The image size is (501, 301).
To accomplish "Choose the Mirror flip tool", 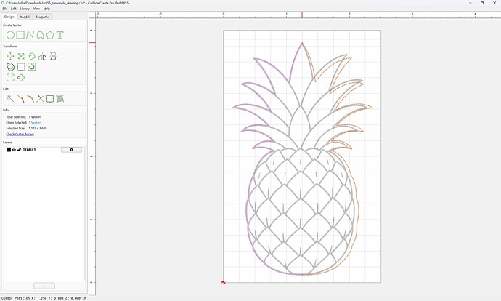I will click(53, 56).
